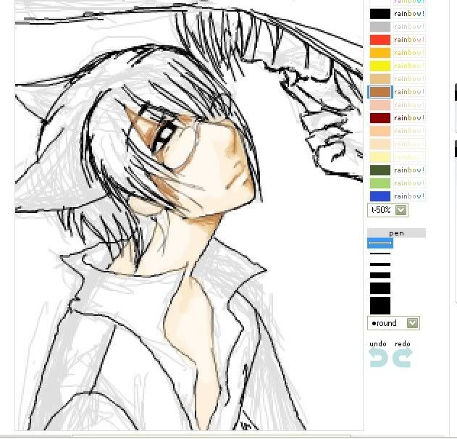Screen dimensions: 457x439
Task: Select the thickest pen stroke size
Action: click(x=380, y=305)
